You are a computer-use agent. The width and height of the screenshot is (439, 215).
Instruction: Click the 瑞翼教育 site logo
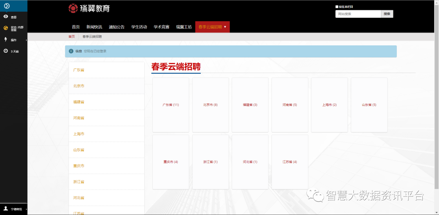tap(89, 9)
